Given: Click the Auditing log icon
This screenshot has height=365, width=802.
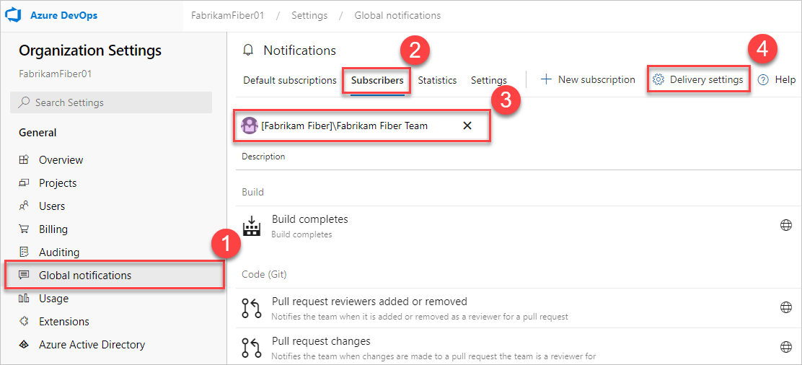Looking at the screenshot, I should tap(24, 252).
